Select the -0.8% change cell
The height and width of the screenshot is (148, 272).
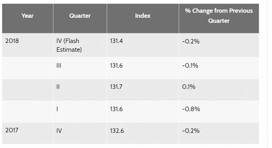click(x=191, y=109)
